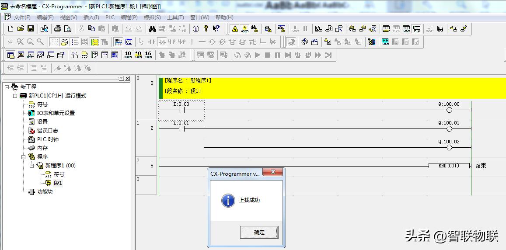
Task: Toggle show comments speech-bubble icon
Action: 65,42
